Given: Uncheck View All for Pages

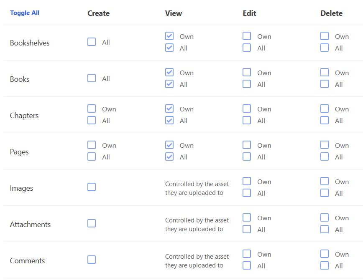Looking at the screenshot, I should (169, 156).
